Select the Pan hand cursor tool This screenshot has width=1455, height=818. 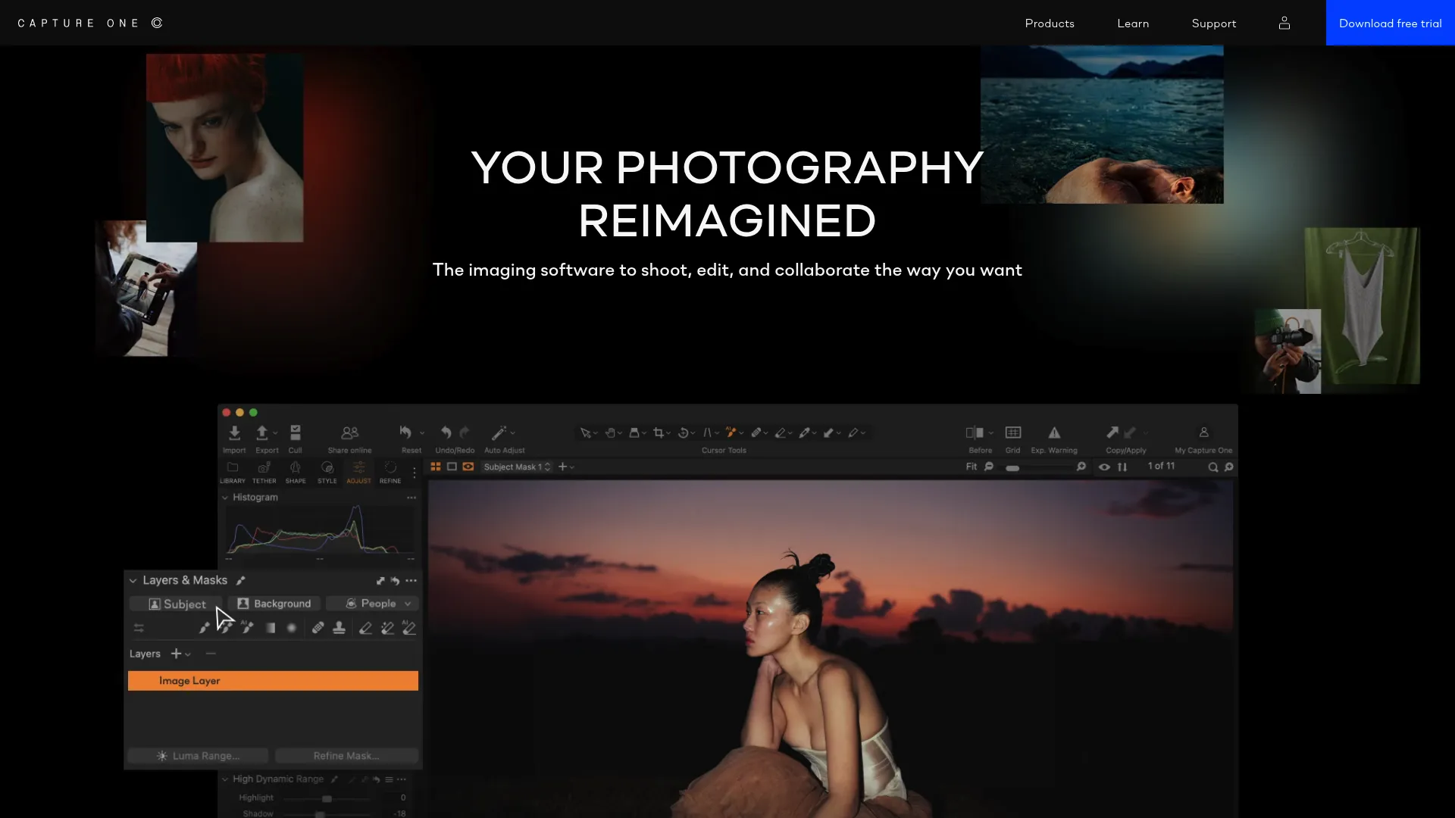pyautogui.click(x=609, y=432)
